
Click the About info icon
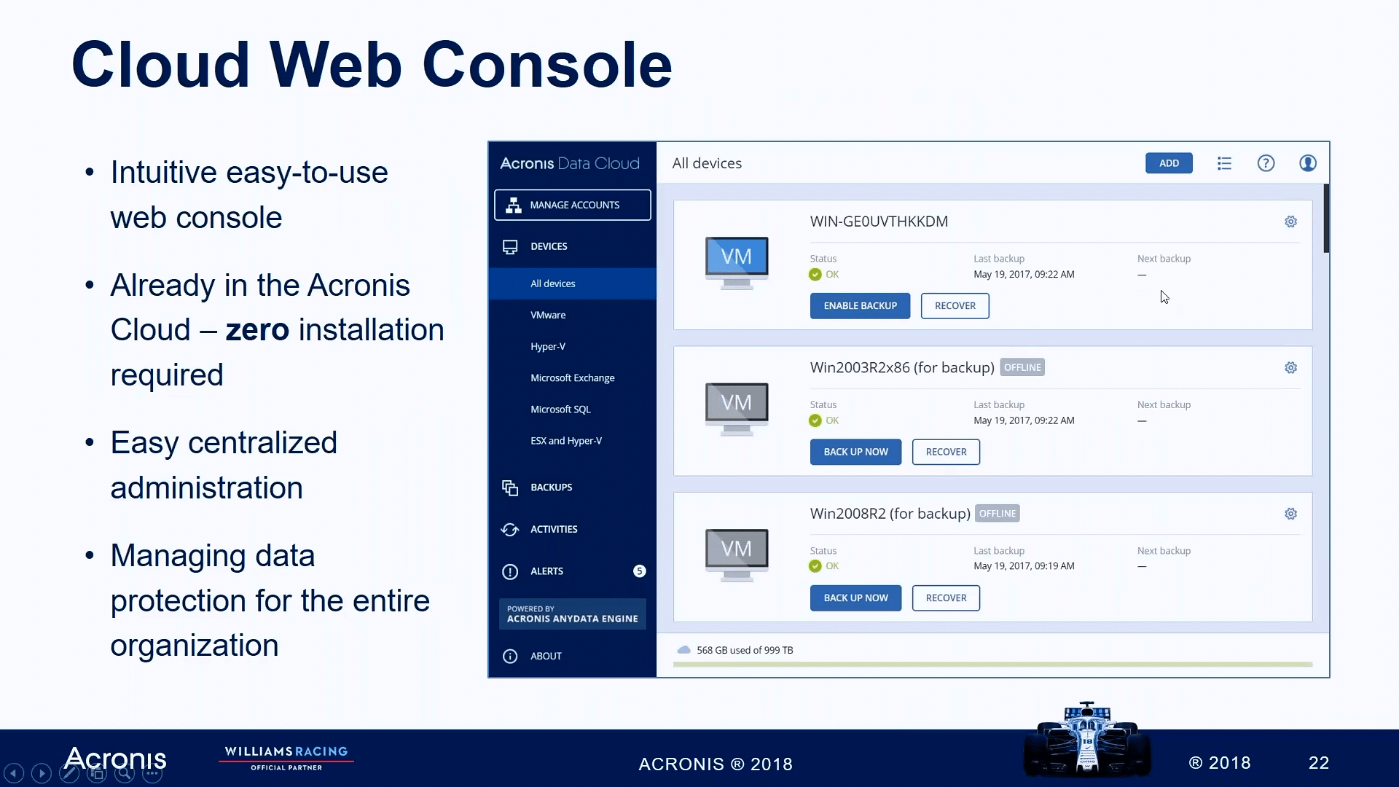click(x=510, y=657)
